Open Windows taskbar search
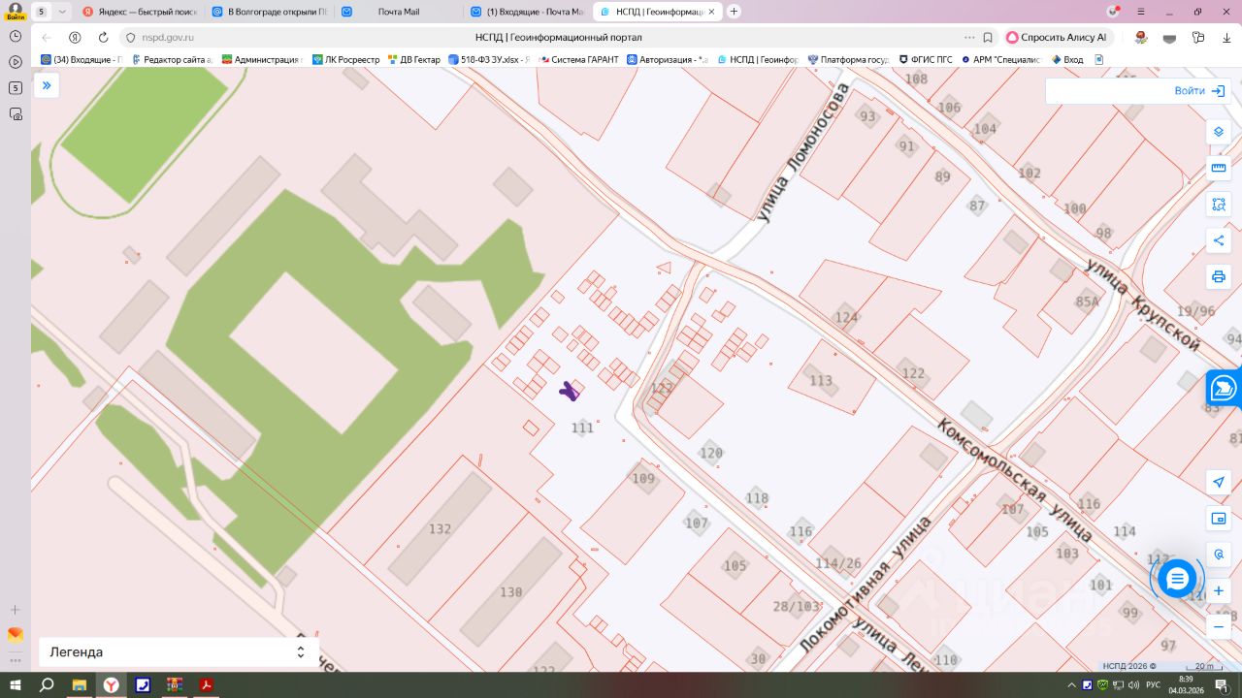 [x=47, y=685]
